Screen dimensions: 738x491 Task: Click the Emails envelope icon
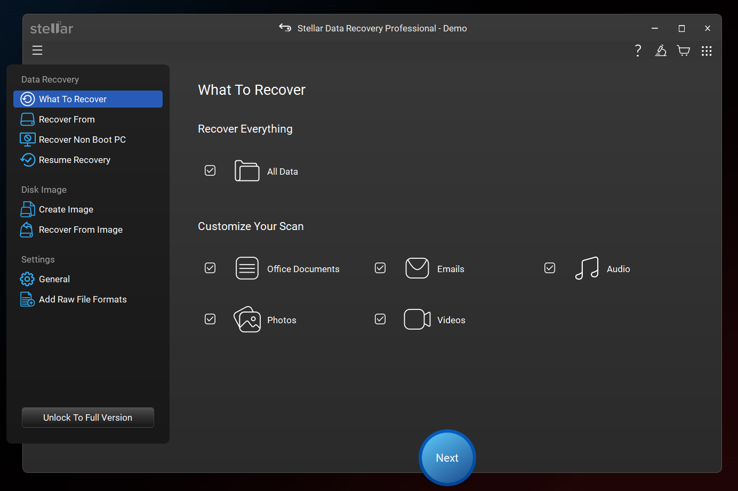click(x=417, y=268)
